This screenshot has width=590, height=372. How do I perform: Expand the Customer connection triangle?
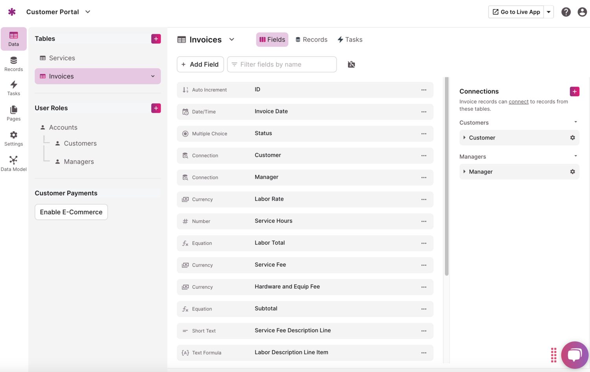(x=465, y=137)
